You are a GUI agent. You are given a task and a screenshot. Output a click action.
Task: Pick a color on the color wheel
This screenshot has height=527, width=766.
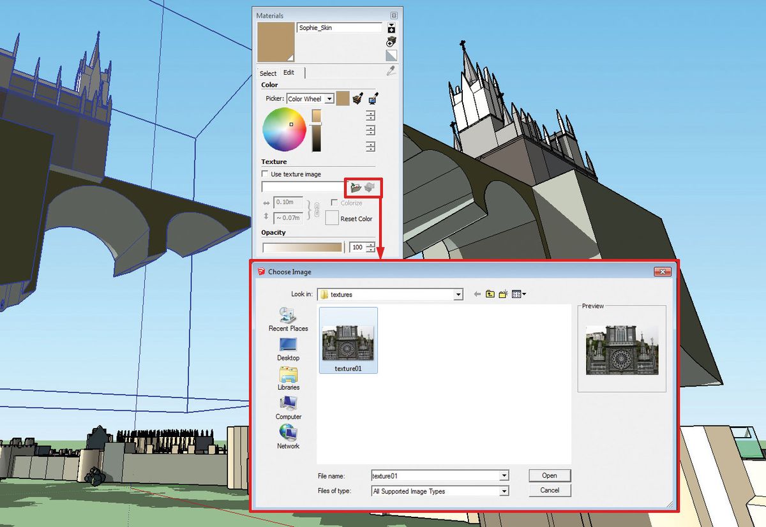[x=284, y=128]
